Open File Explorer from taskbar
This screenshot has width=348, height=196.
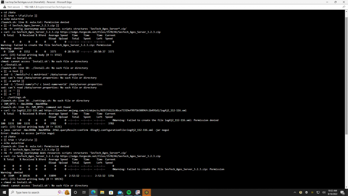[102, 193]
